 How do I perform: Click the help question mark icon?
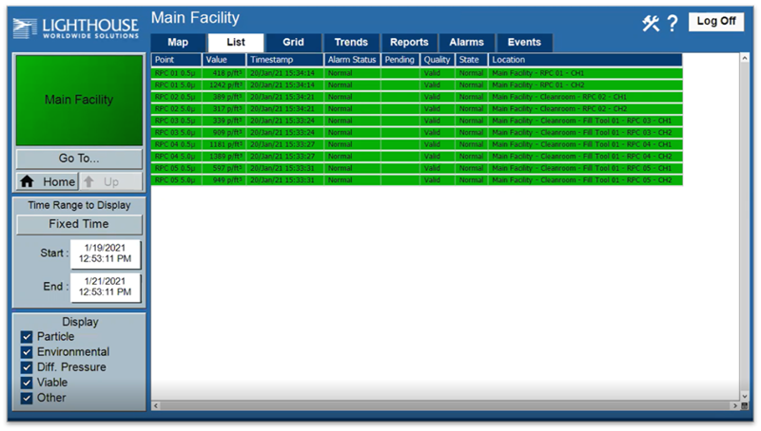pos(673,23)
